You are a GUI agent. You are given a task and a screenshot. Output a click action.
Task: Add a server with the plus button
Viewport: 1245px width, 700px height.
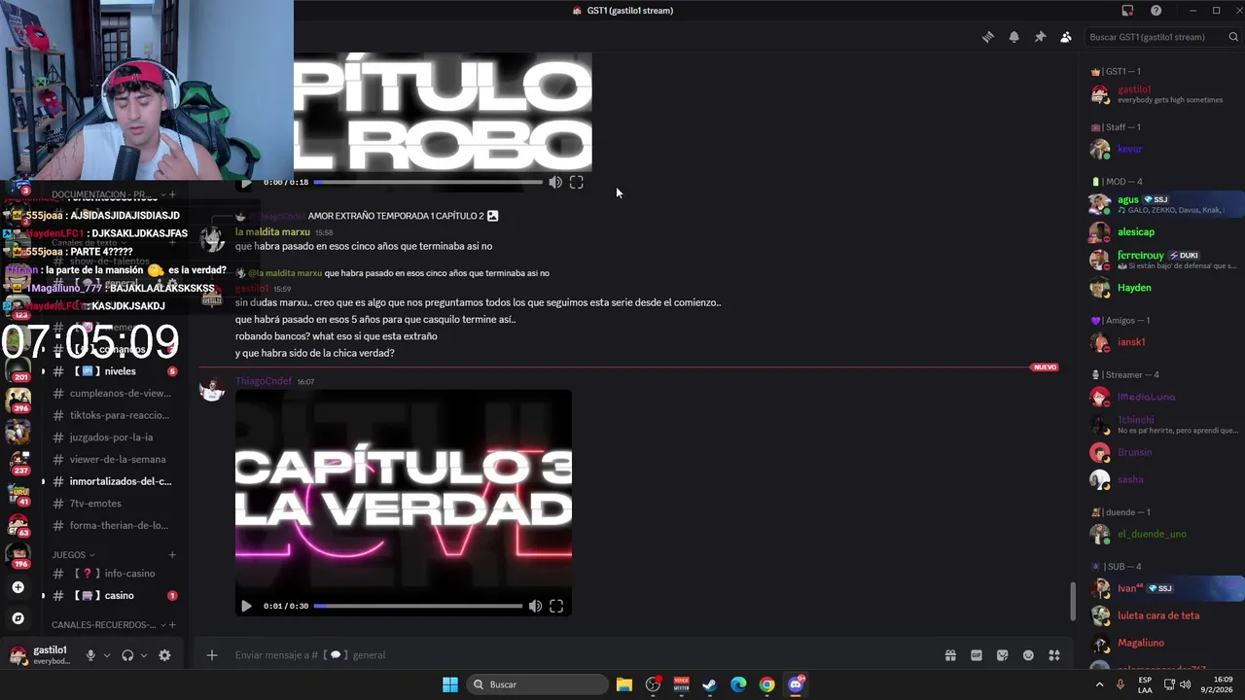coord(18,587)
